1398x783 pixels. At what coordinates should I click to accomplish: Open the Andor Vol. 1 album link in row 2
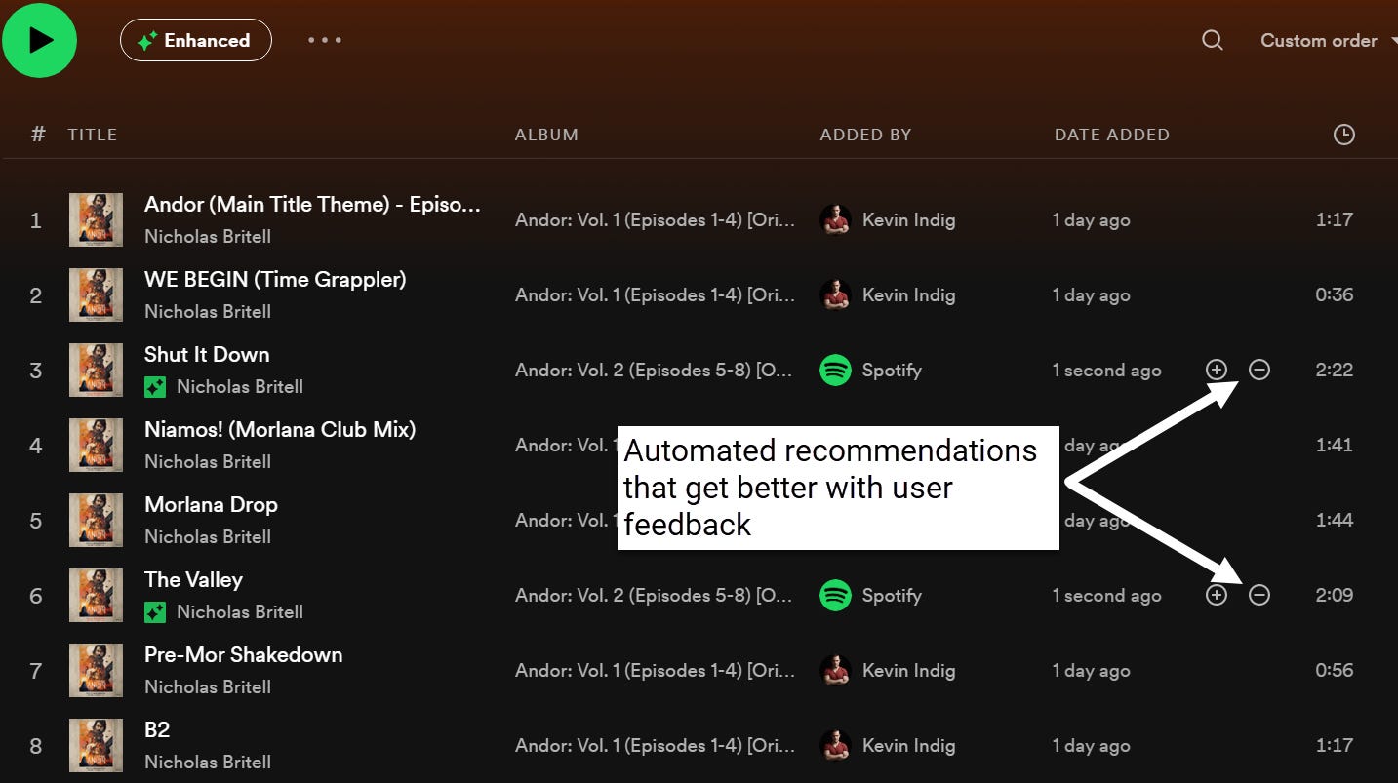(x=655, y=295)
